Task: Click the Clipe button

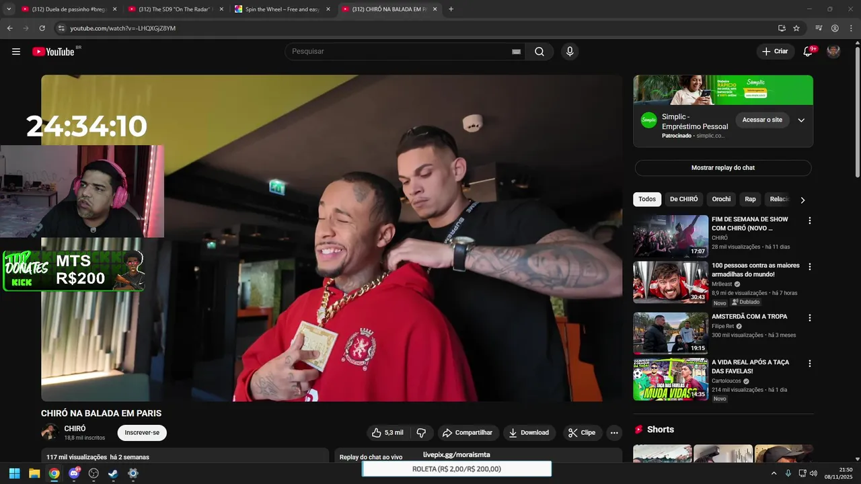Action: click(x=582, y=433)
